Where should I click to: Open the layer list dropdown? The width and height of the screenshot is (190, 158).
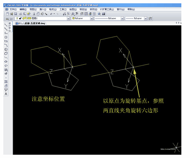(68, 19)
